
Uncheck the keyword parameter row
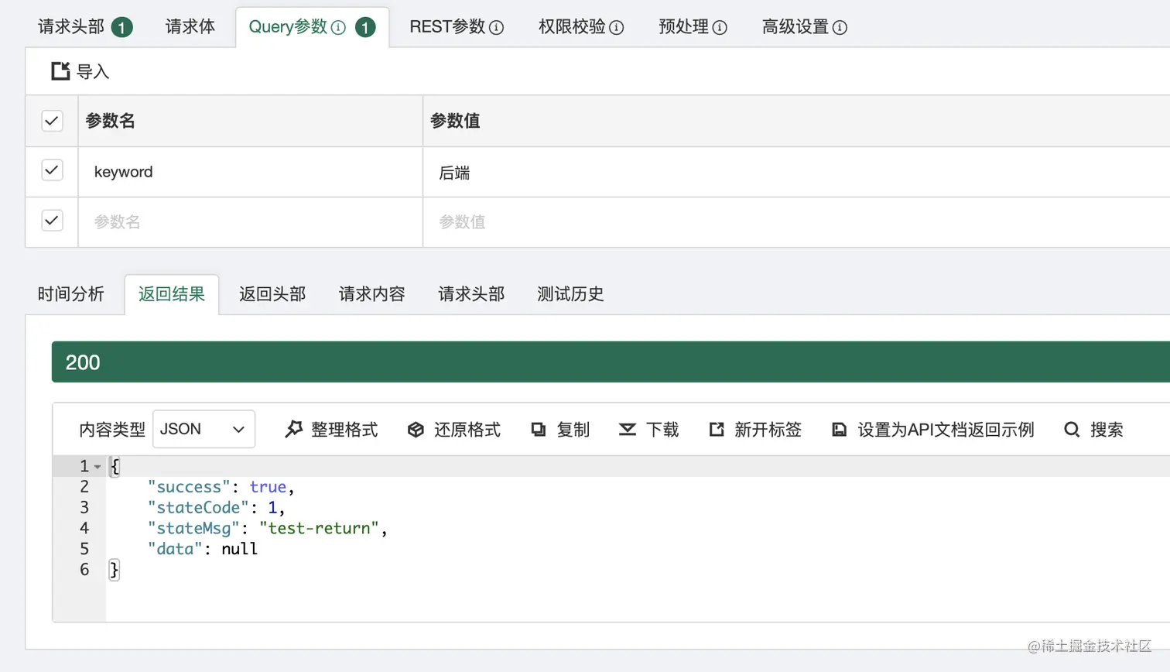tap(51, 170)
